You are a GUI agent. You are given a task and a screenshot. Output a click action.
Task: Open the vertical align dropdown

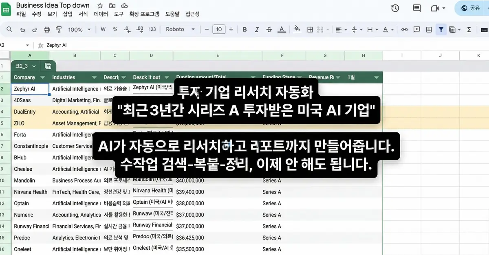click(x=357, y=29)
